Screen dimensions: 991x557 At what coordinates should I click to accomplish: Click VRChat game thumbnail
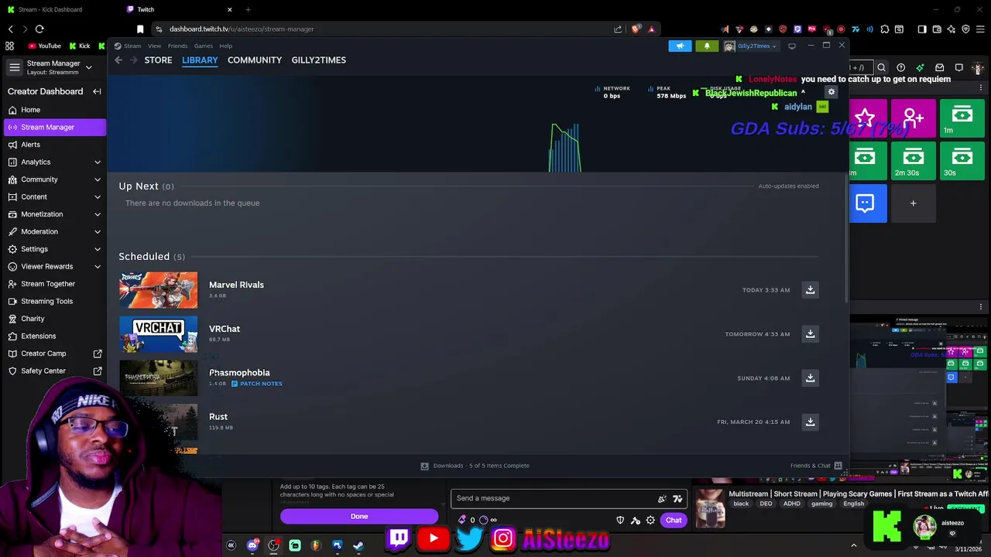pos(158,334)
